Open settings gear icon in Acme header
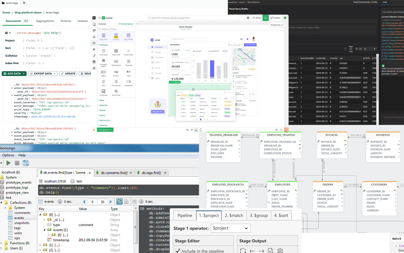Viewport: 404px width, 253px height. (248, 18)
